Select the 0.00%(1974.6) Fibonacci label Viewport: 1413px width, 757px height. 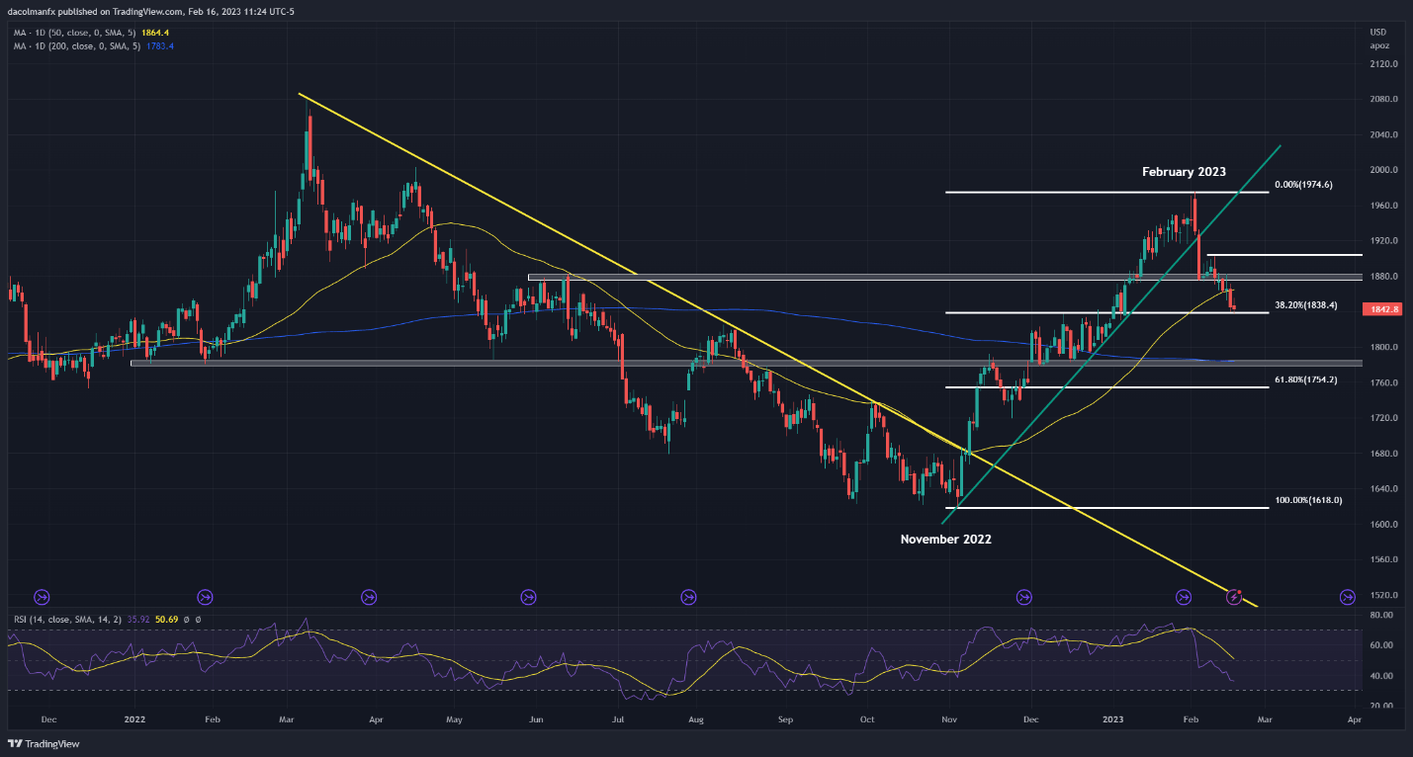click(1303, 185)
